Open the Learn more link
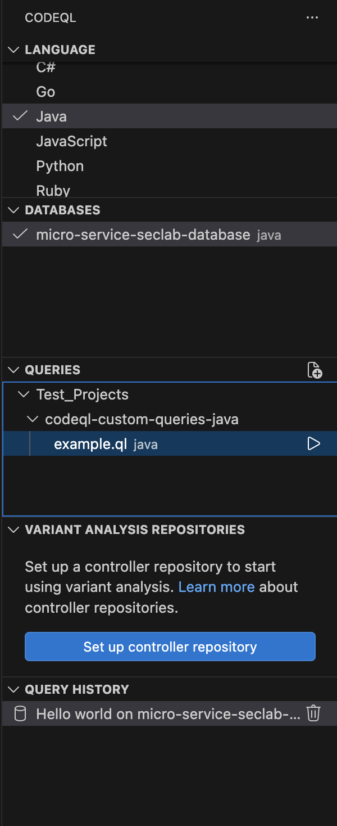 [x=216, y=587]
